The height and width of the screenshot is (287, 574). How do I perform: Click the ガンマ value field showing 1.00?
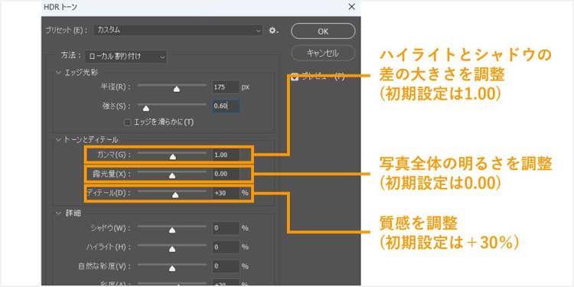click(226, 155)
